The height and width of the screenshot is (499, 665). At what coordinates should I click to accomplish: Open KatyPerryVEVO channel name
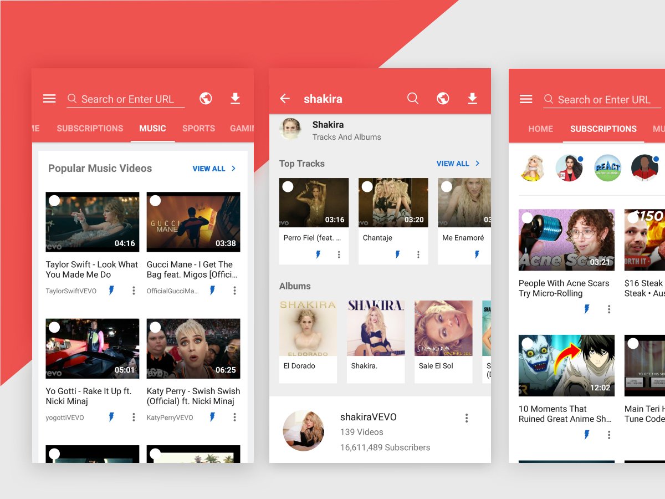pyautogui.click(x=170, y=417)
